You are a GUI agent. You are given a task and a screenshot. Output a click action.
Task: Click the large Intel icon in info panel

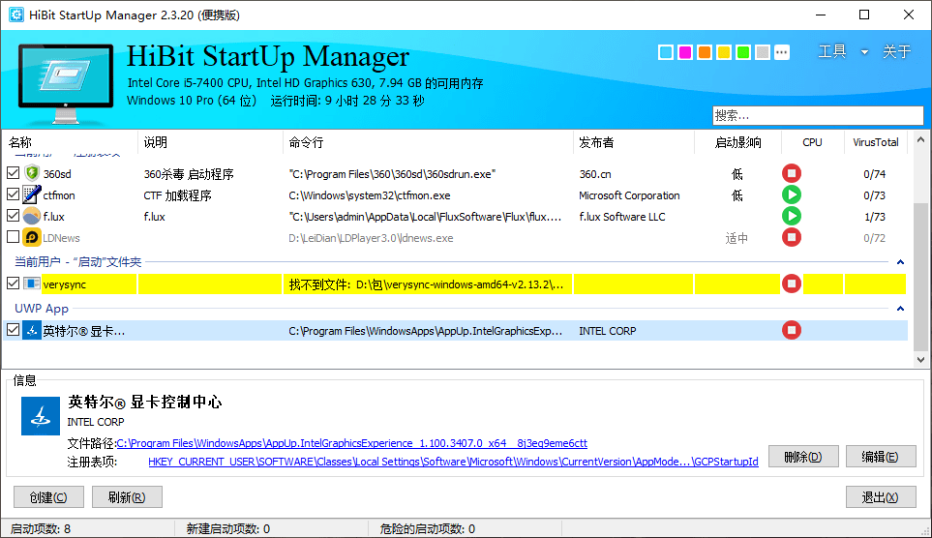point(41,416)
